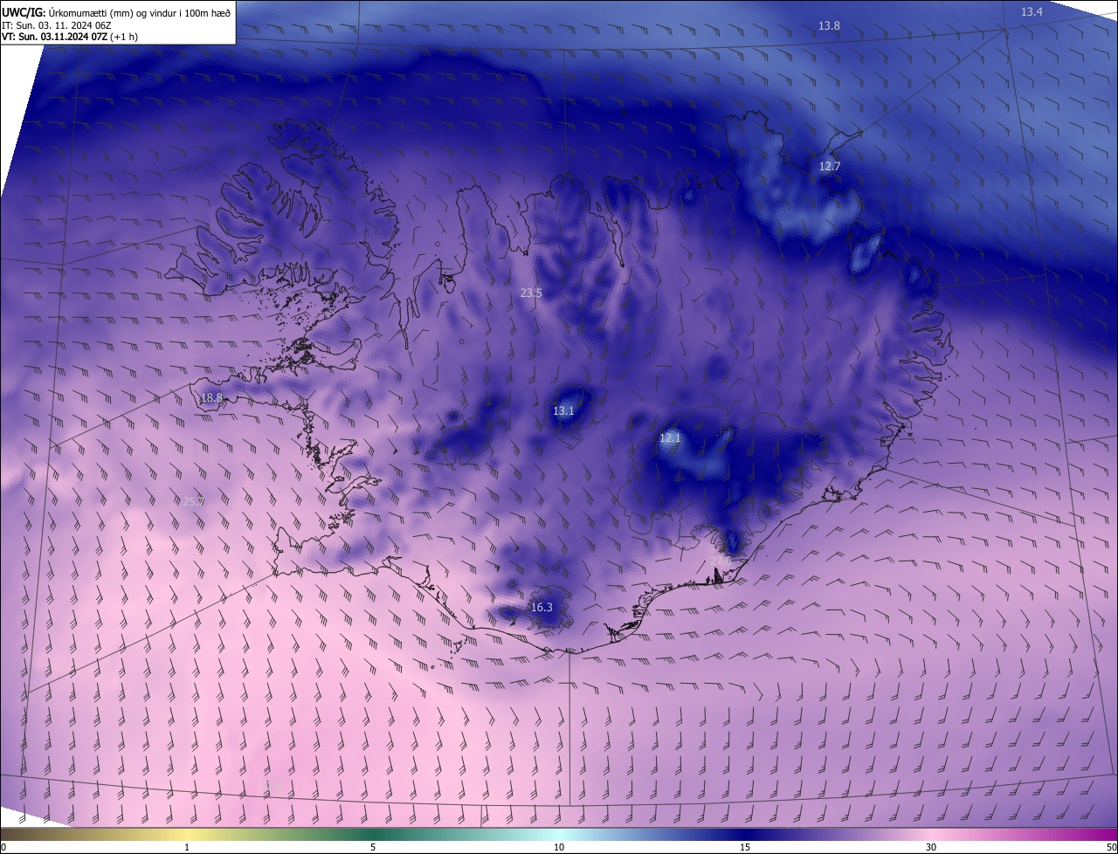1118x854 pixels.
Task: Click the 15 tick on the color scale
Action: click(x=745, y=847)
